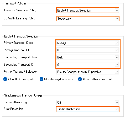Expand the Further Transport Selection dropdown
125x118 pixels.
(x=88, y=72)
